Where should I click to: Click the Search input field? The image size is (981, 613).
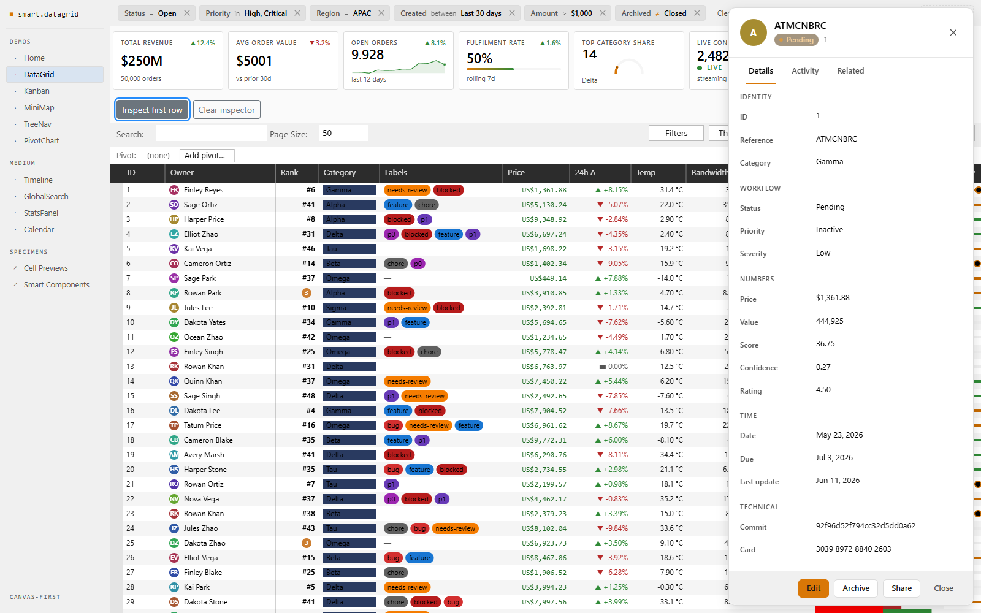point(212,133)
